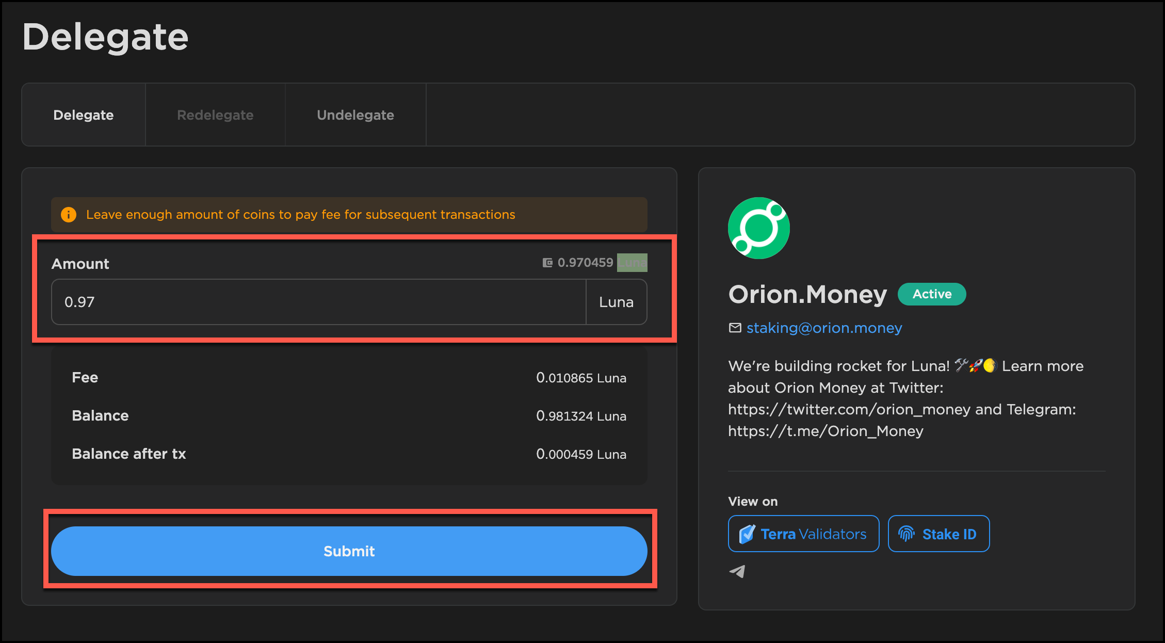Click the 'Balance after tx' label

click(x=129, y=454)
